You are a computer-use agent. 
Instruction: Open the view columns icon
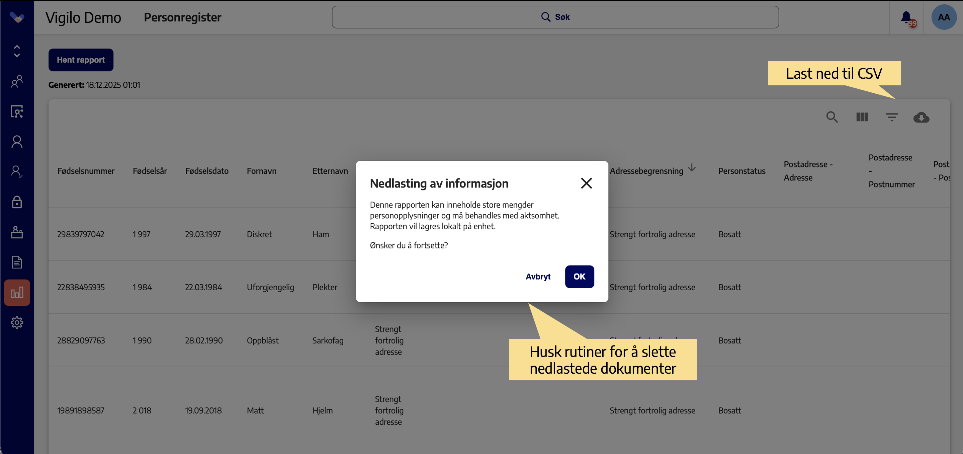pyautogui.click(x=862, y=117)
